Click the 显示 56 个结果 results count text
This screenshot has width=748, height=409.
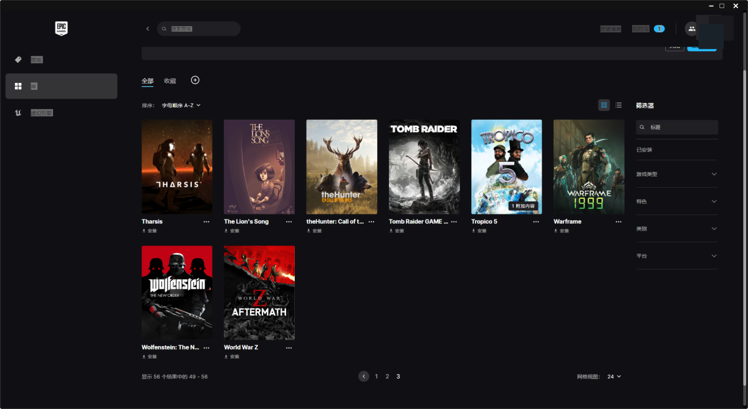point(175,377)
